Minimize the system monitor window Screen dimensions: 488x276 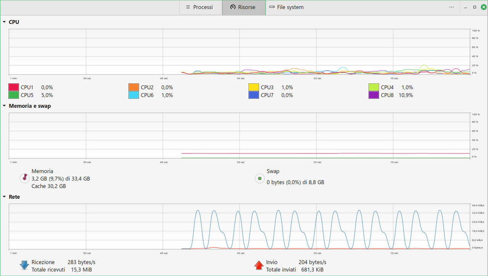[466, 7]
